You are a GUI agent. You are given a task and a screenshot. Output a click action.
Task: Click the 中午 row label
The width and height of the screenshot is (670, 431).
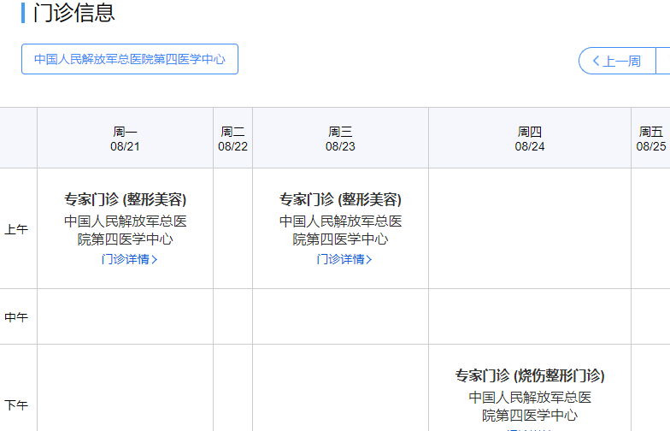(17, 317)
